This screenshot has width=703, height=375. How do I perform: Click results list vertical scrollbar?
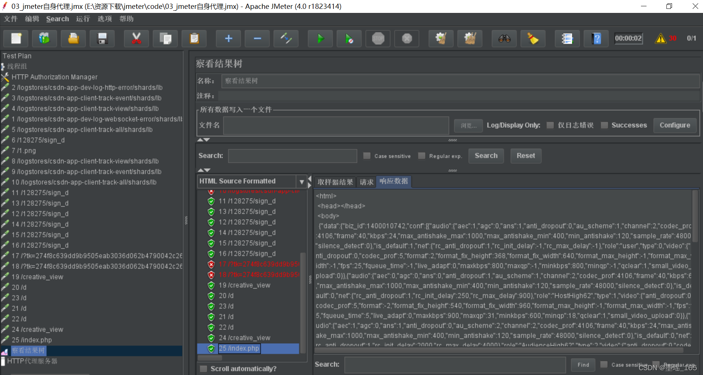pyautogui.click(x=303, y=303)
